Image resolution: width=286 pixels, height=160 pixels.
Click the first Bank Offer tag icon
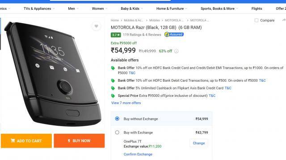(113, 68)
